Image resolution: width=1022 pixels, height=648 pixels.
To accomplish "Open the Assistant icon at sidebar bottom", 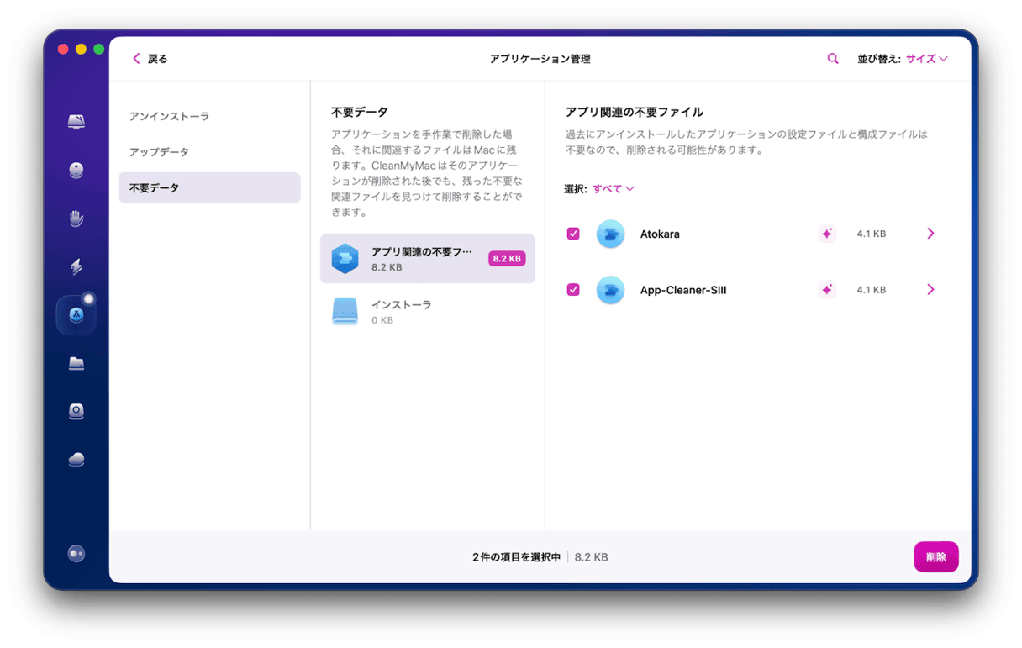I will [x=76, y=553].
